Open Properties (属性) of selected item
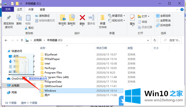 point(132,20)
